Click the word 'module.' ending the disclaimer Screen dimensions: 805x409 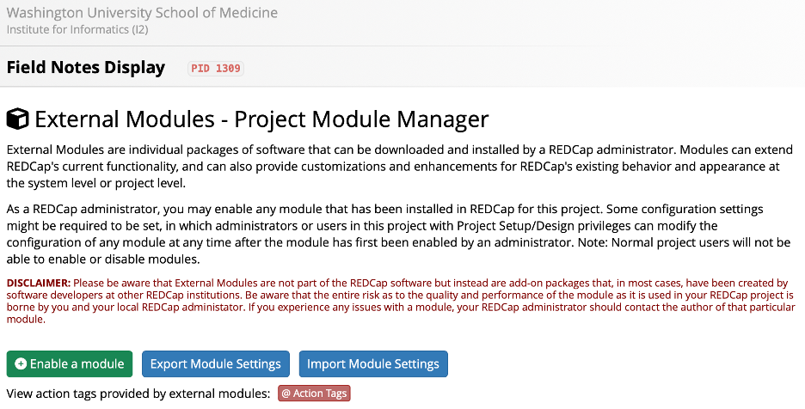(26, 319)
